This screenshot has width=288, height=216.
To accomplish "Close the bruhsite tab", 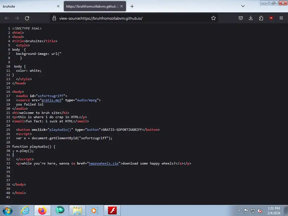I will point(58,6).
